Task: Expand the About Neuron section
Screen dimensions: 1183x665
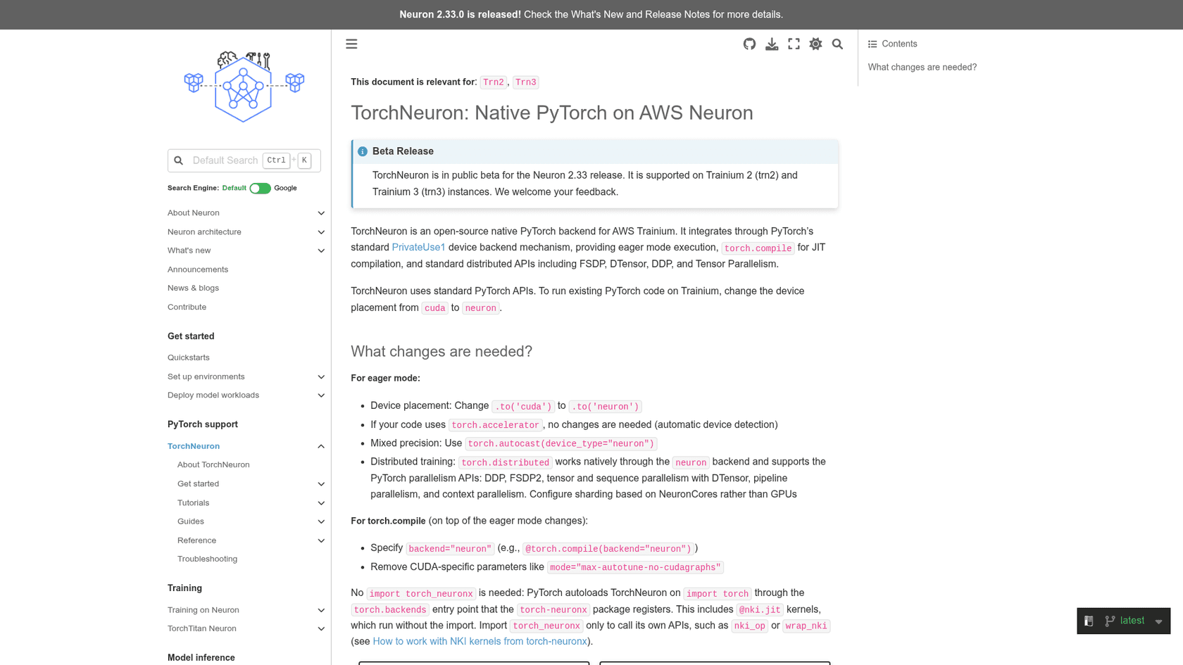Action: tap(321, 213)
